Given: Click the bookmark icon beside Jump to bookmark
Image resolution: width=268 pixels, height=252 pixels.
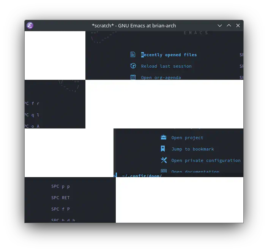Looking at the screenshot, I should [163, 149].
